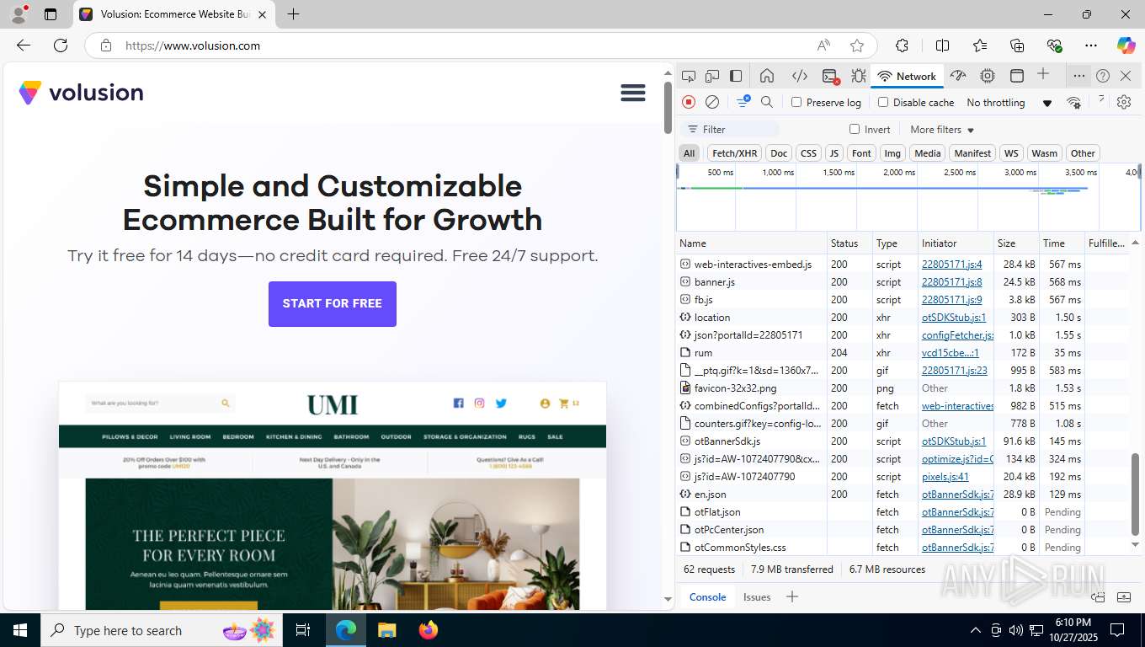
Task: Expand the More filters dropdown
Action: [x=942, y=130]
